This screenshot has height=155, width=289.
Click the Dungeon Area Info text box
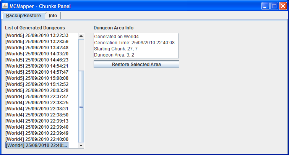[x=136, y=45]
